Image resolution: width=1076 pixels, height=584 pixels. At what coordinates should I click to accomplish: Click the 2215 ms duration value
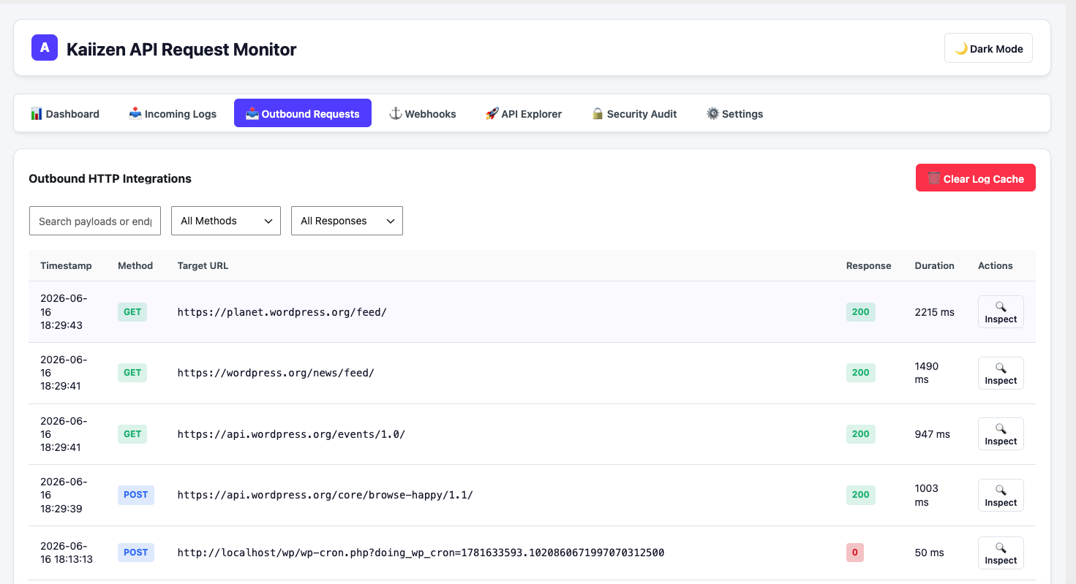point(935,312)
